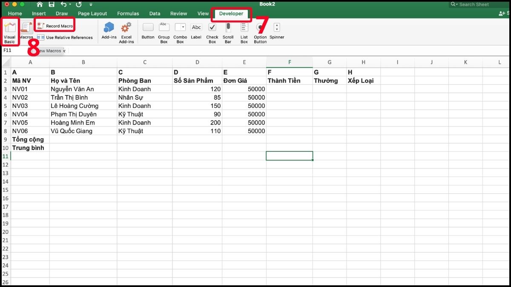Click the Name Box showing F11
The width and height of the screenshot is (511, 287).
point(14,50)
